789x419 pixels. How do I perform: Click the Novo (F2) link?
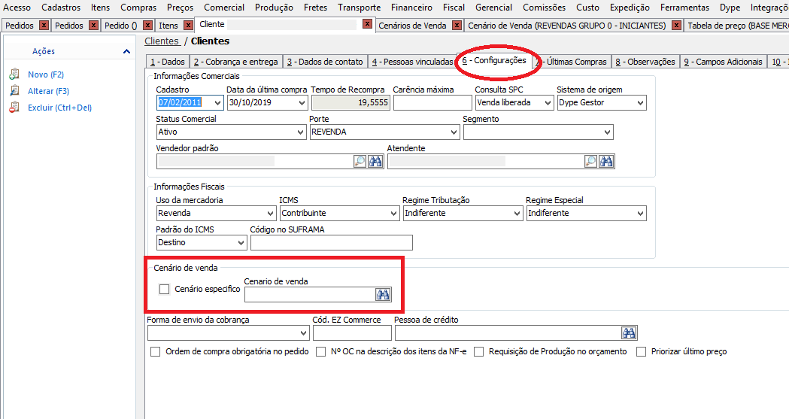pyautogui.click(x=46, y=74)
